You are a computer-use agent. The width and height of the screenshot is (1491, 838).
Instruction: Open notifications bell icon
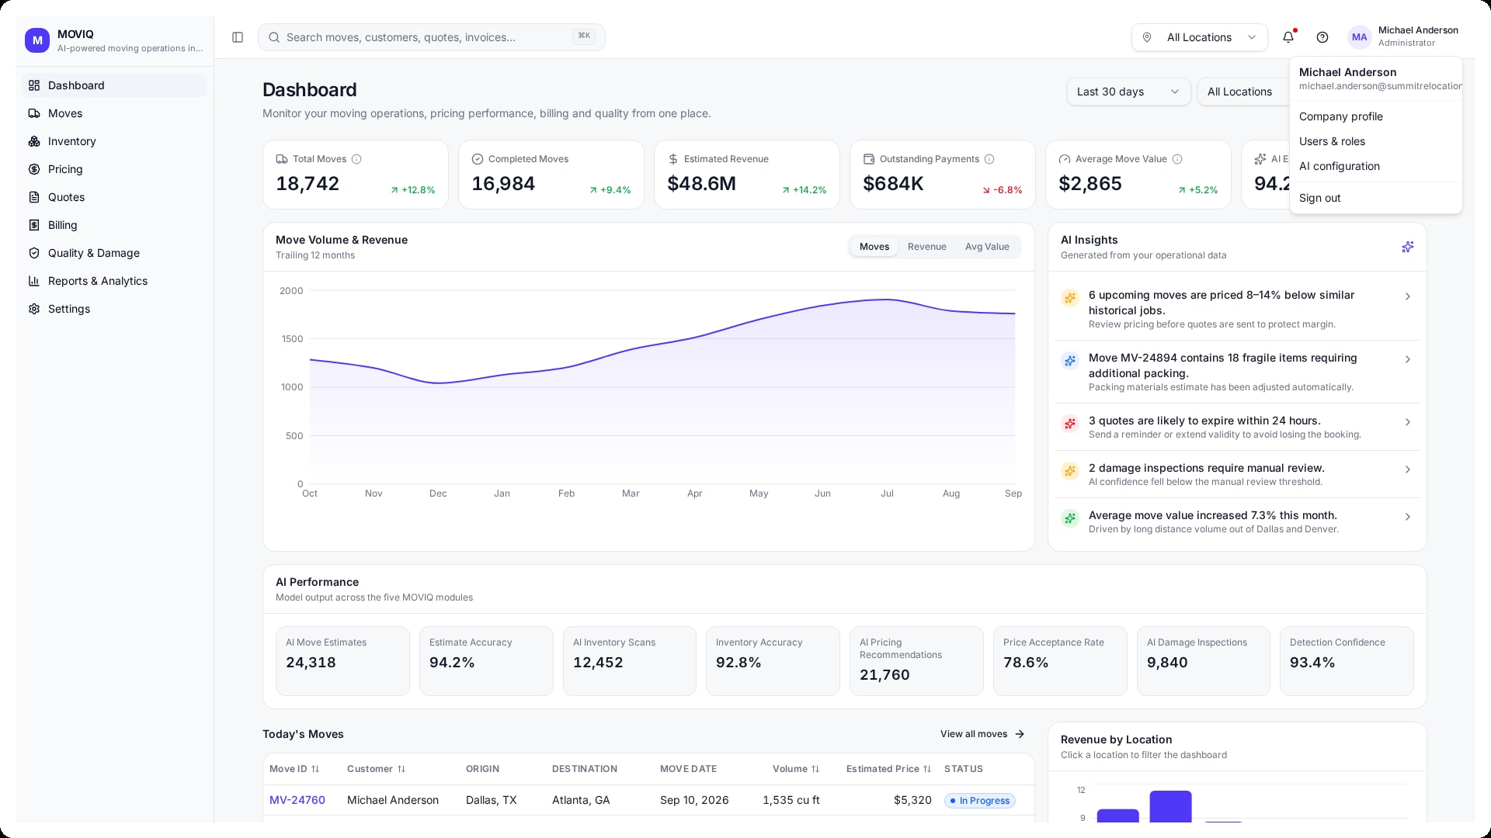click(1288, 37)
